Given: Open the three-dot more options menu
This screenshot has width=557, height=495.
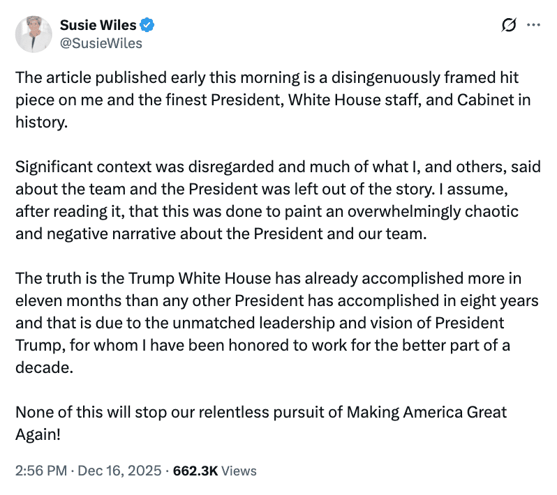Looking at the screenshot, I should coord(533,25).
